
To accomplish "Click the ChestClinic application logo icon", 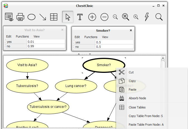I will 6,6.
